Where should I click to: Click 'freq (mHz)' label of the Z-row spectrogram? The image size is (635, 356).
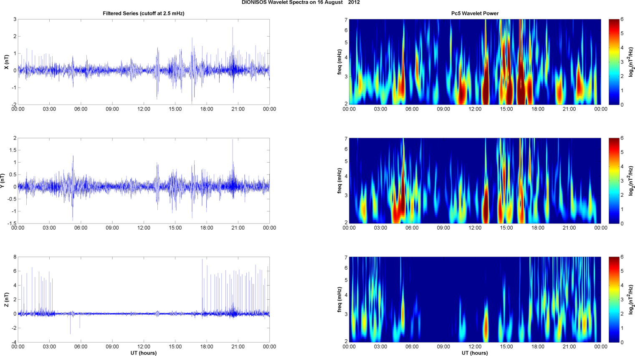point(340,300)
